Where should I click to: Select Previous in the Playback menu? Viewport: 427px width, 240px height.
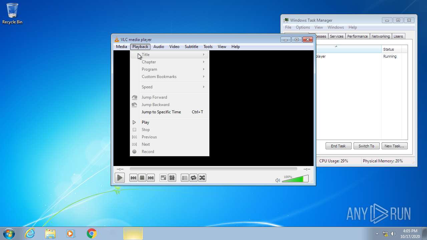click(x=169, y=137)
